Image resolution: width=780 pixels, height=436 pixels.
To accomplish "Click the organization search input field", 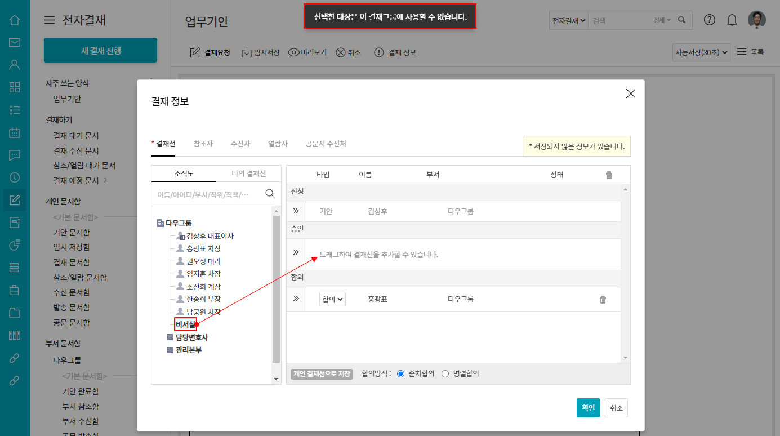I will click(x=206, y=194).
